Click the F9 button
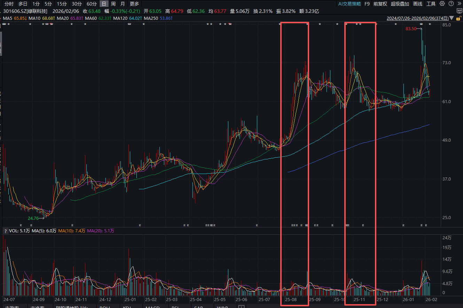The image size is (463, 308). (x=367, y=4)
